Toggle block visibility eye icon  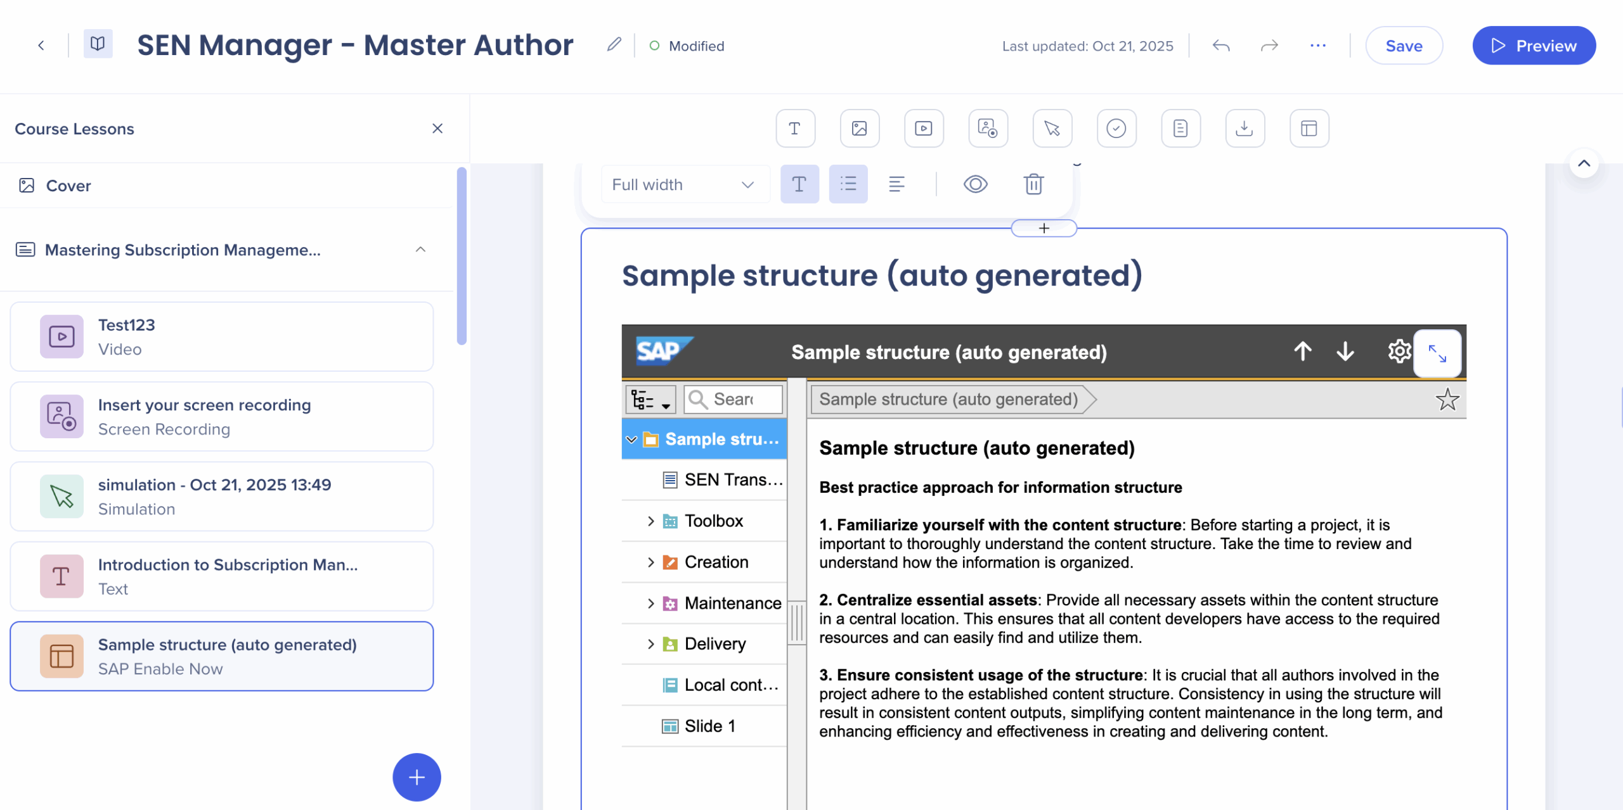click(x=975, y=184)
